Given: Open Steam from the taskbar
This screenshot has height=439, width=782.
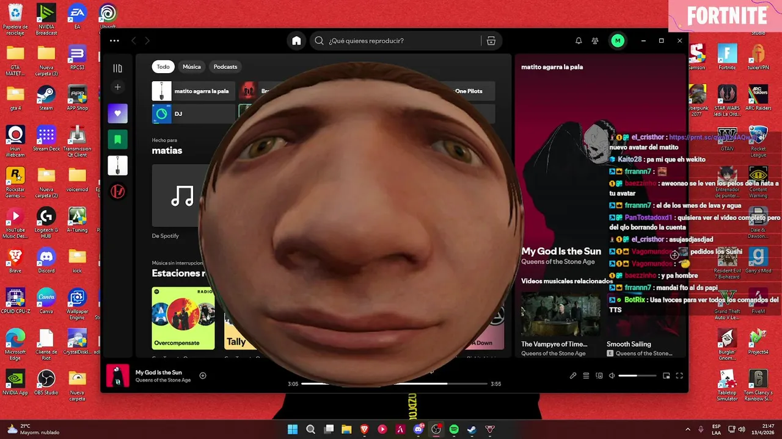Looking at the screenshot, I should pyautogui.click(x=472, y=429).
